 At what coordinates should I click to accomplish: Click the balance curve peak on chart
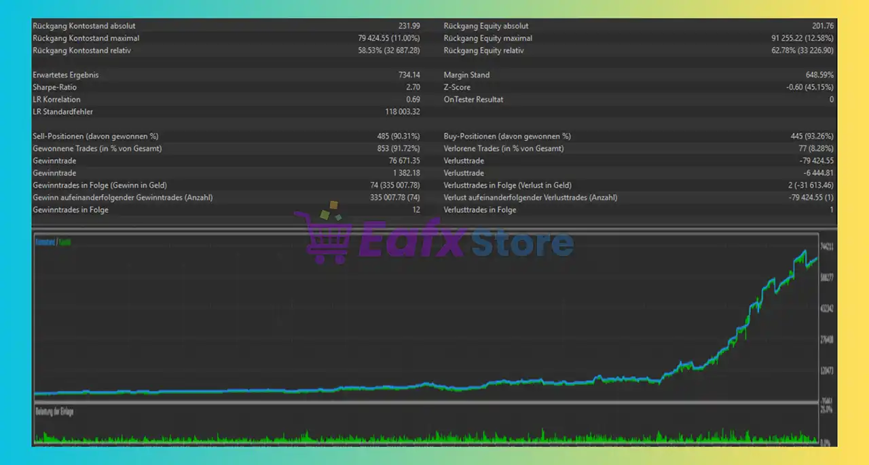[805, 251]
